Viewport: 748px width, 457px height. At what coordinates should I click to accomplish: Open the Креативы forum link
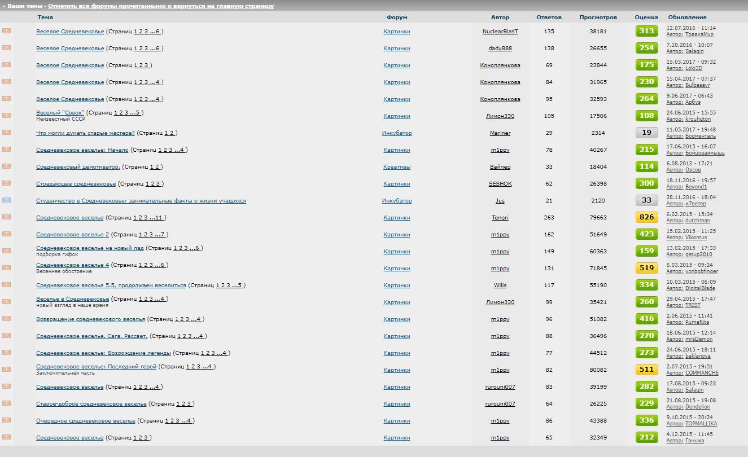coord(396,167)
